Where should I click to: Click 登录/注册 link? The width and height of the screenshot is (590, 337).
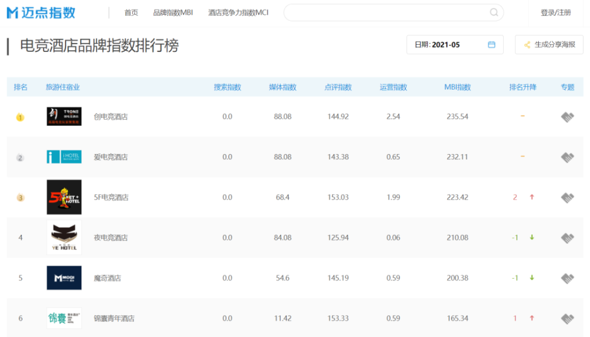555,12
